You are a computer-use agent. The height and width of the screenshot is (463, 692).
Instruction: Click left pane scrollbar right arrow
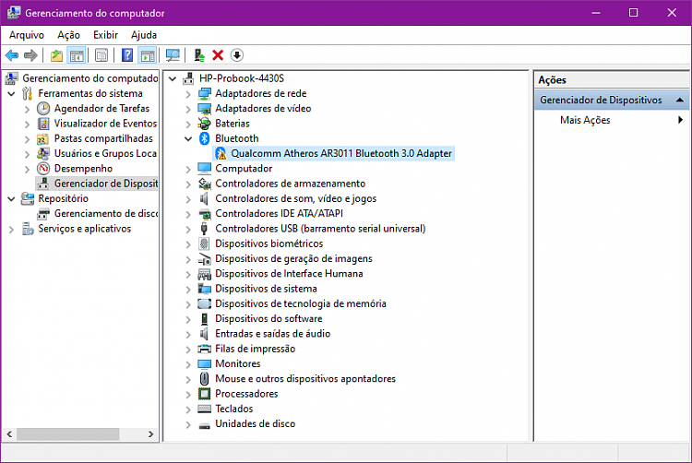pos(151,433)
